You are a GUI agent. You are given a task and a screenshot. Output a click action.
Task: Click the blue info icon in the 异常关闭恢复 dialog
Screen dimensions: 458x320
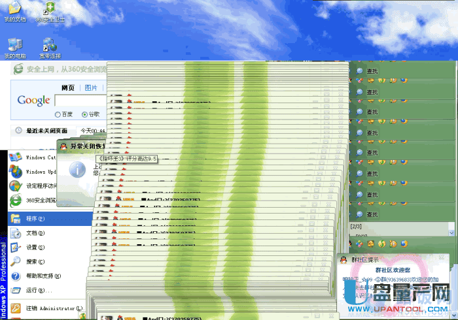pyautogui.click(x=77, y=170)
